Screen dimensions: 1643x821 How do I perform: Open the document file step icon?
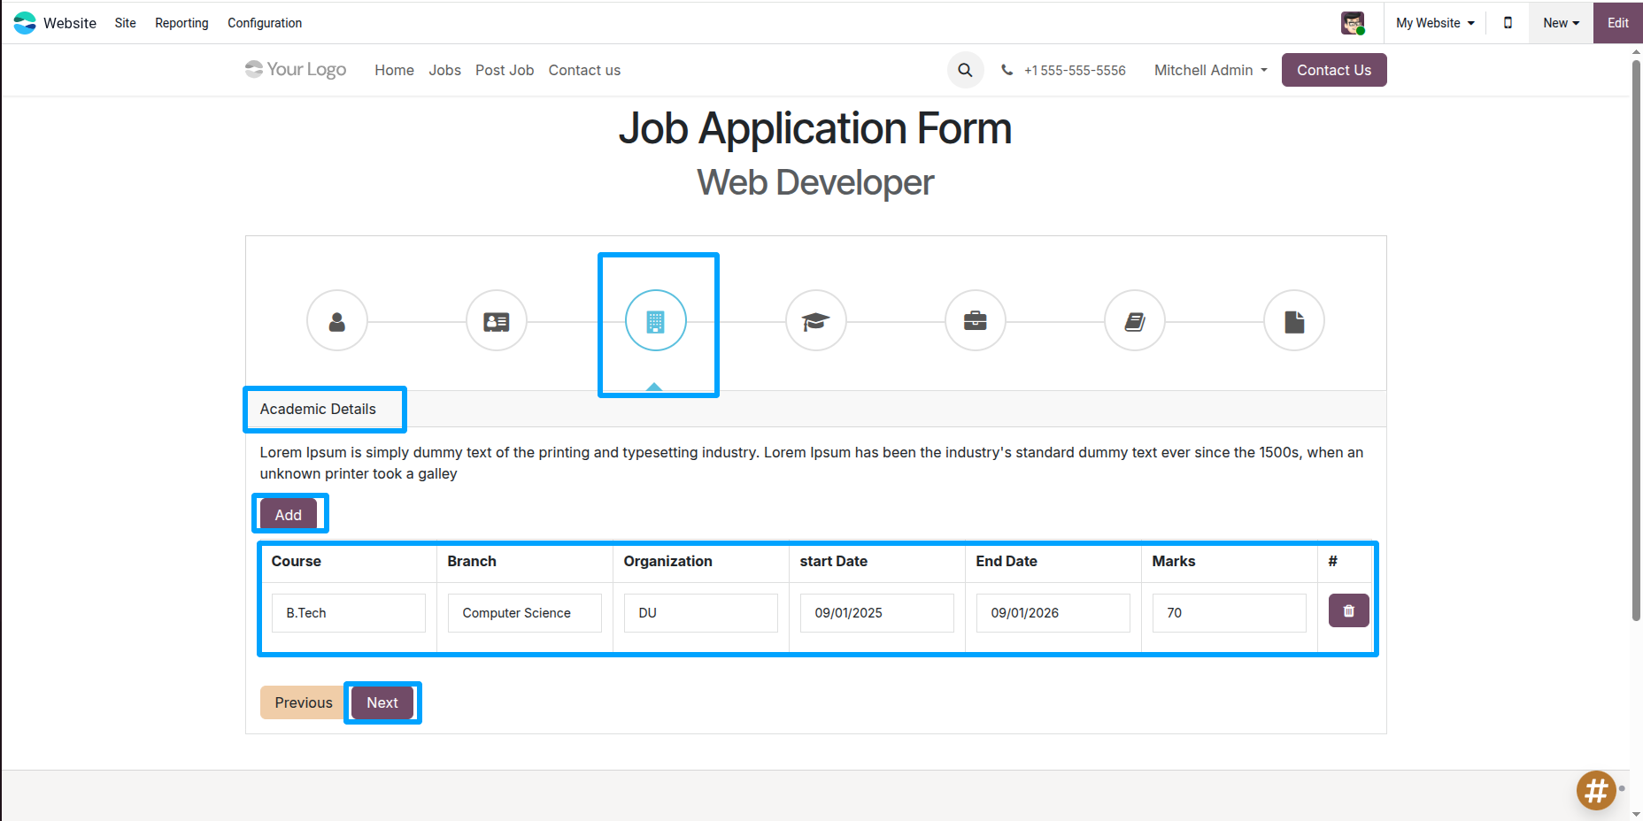click(x=1293, y=321)
